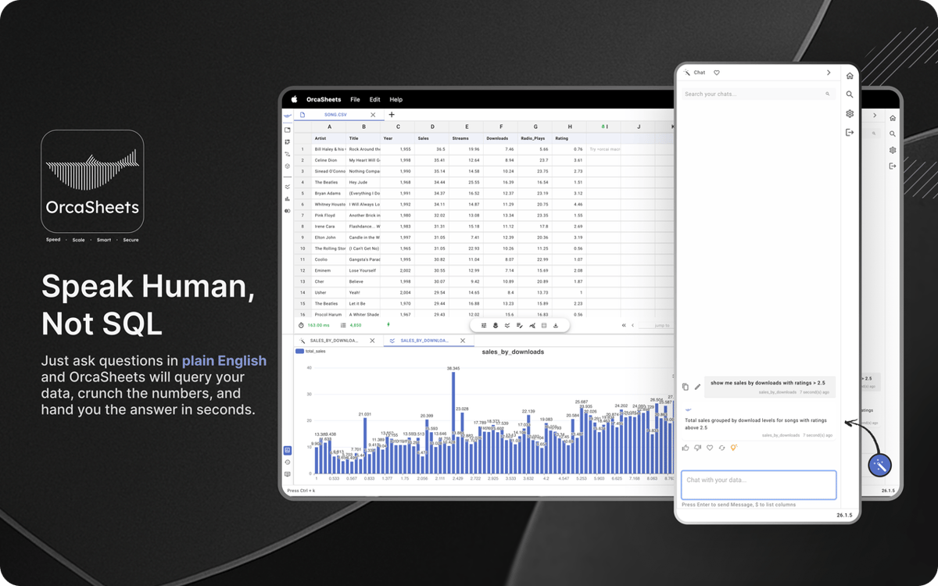The width and height of the screenshot is (938, 586).
Task: Toggle heart icon under the chat response
Action: click(710, 448)
